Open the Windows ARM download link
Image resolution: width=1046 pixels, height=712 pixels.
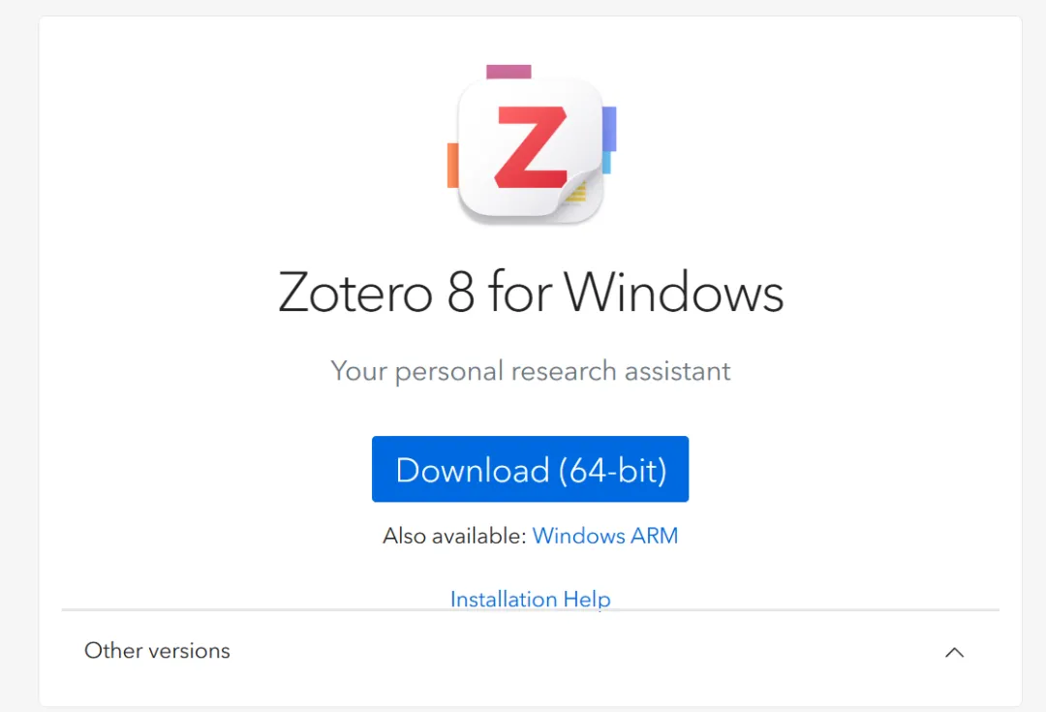[605, 536]
